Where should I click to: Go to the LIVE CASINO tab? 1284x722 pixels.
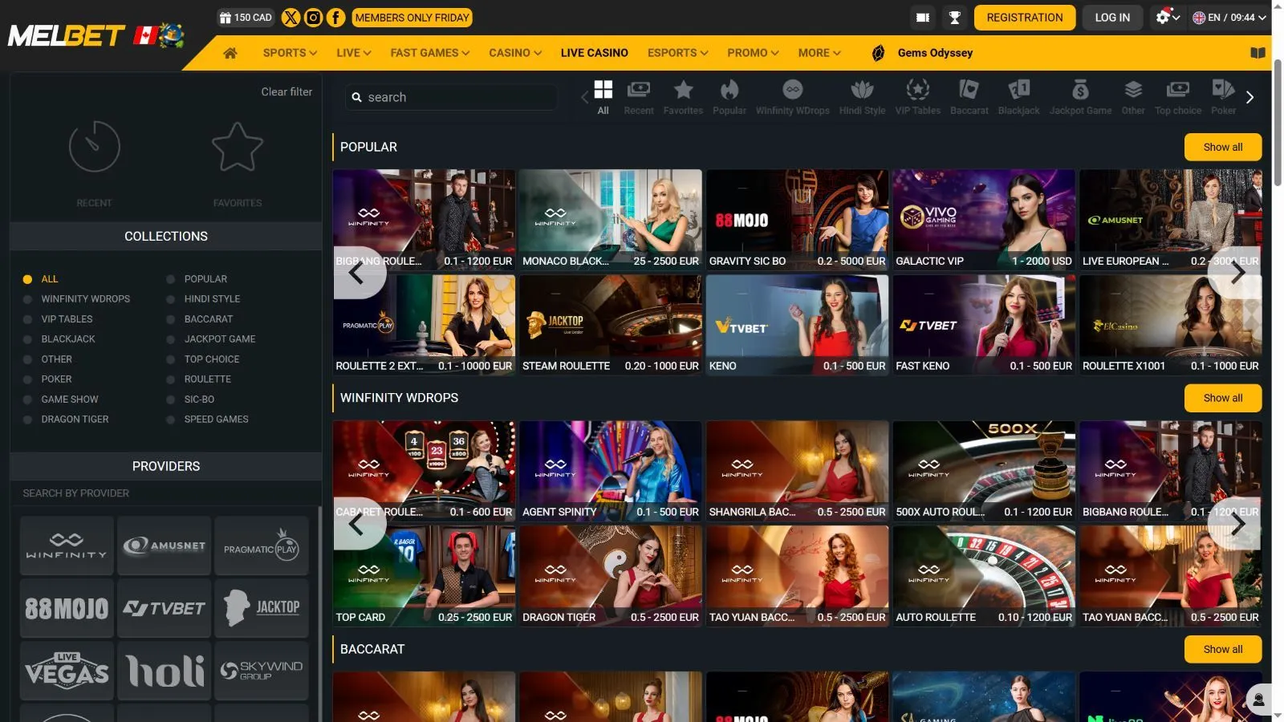pos(595,53)
